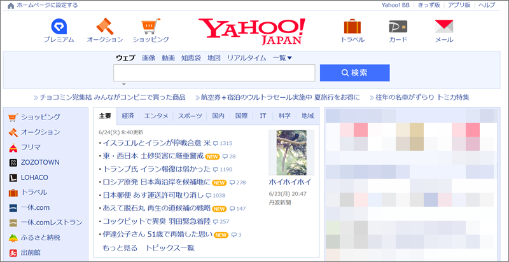Read the ロシア原発 日本海沿岸を候補地に headline
The width and height of the screenshot is (509, 262).
point(157,183)
